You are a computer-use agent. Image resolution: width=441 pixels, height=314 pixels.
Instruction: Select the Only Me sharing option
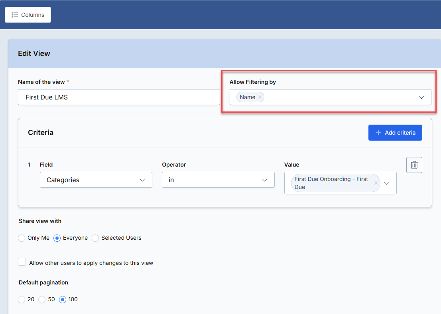click(x=22, y=238)
